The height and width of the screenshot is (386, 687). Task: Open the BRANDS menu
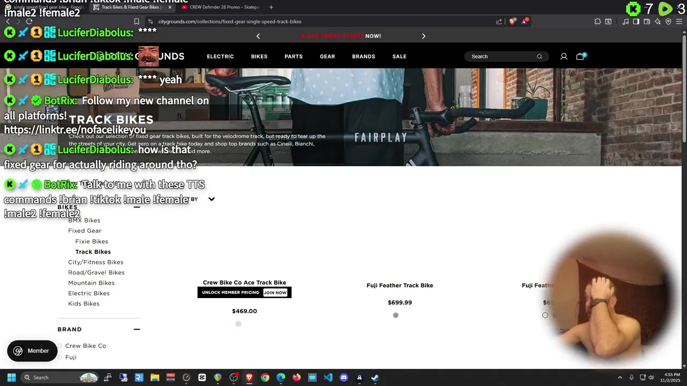(x=363, y=56)
